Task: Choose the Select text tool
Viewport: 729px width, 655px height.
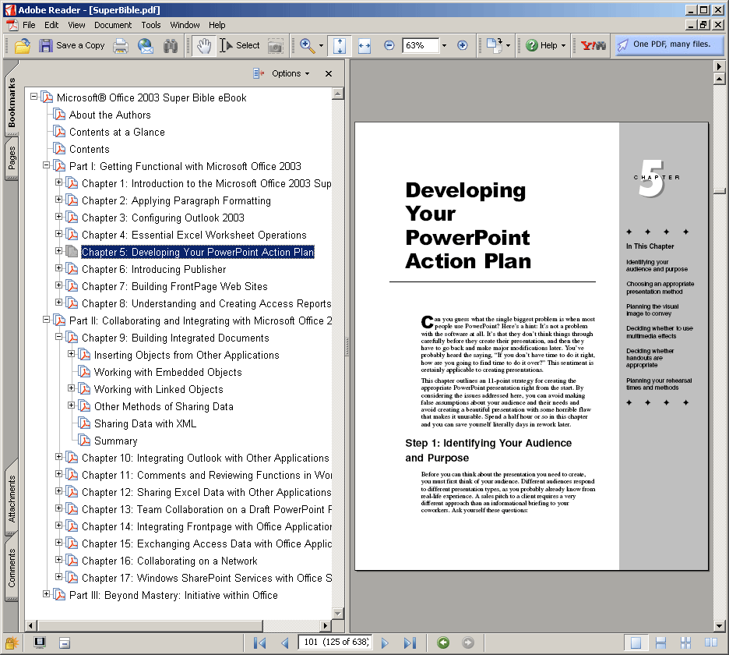Action: 240,45
